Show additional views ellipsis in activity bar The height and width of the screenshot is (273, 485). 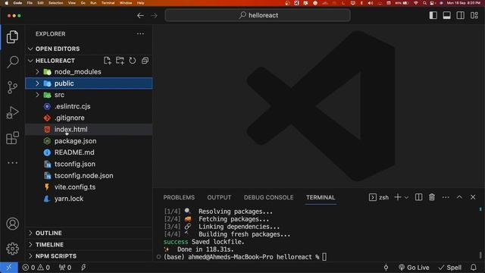pyautogui.click(x=12, y=163)
